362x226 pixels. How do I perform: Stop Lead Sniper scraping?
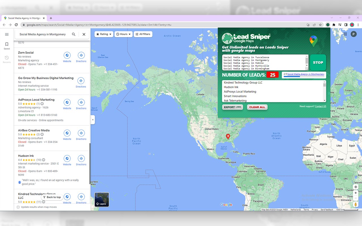(318, 62)
